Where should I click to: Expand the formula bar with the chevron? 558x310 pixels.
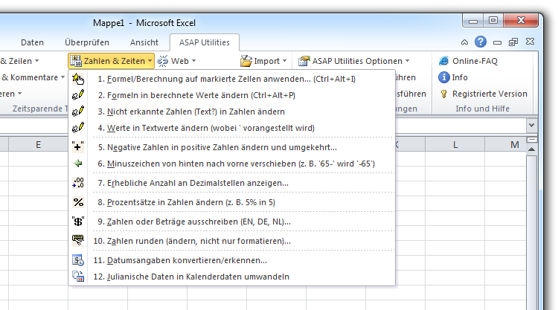pos(531,125)
